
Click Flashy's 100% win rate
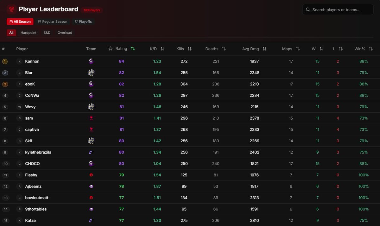click(x=364, y=175)
